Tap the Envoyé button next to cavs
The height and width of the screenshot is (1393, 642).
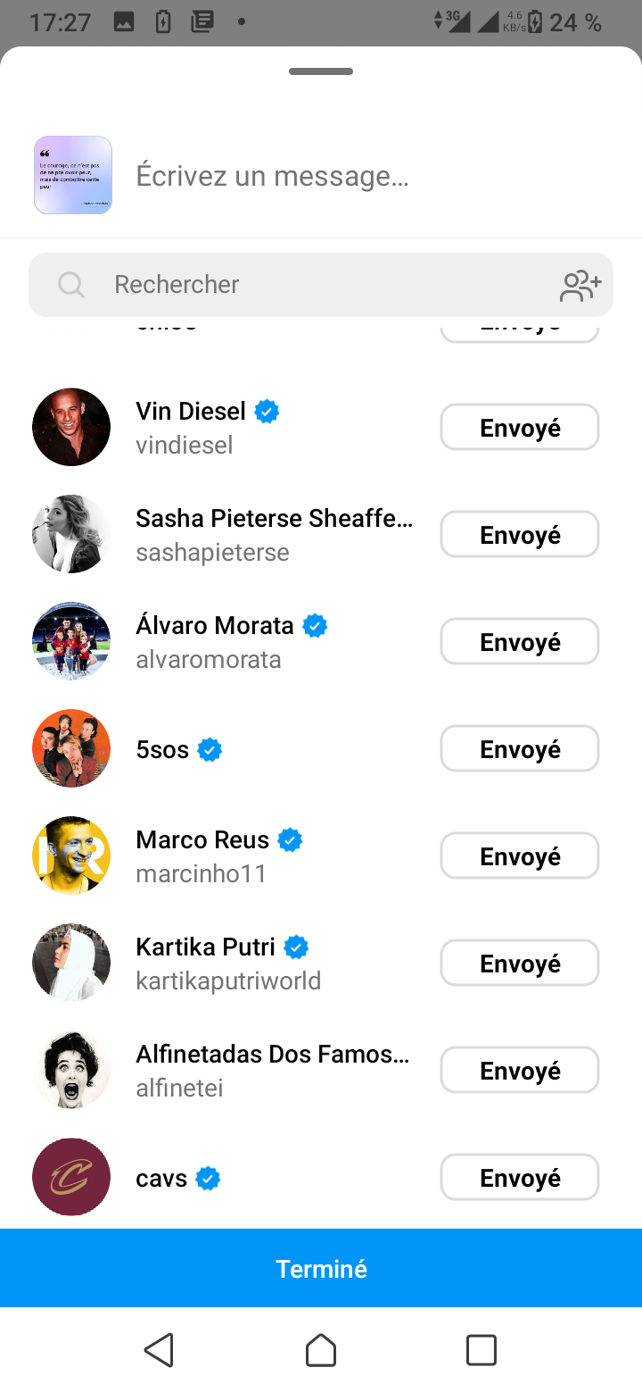519,1178
